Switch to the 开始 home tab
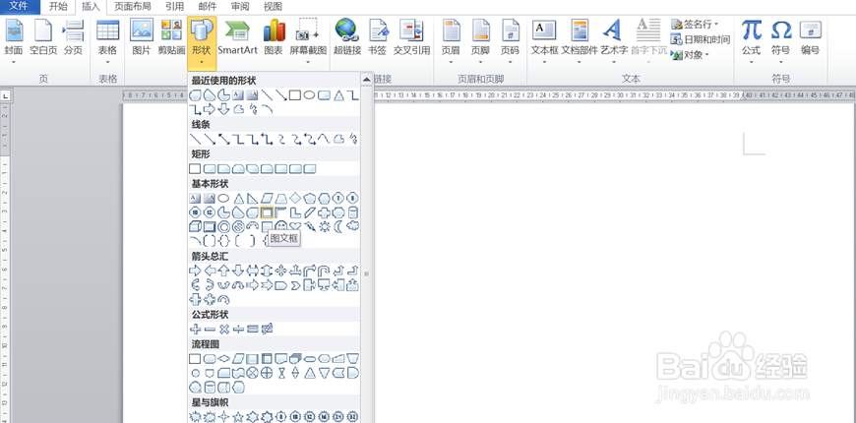856x423 pixels. [x=58, y=7]
